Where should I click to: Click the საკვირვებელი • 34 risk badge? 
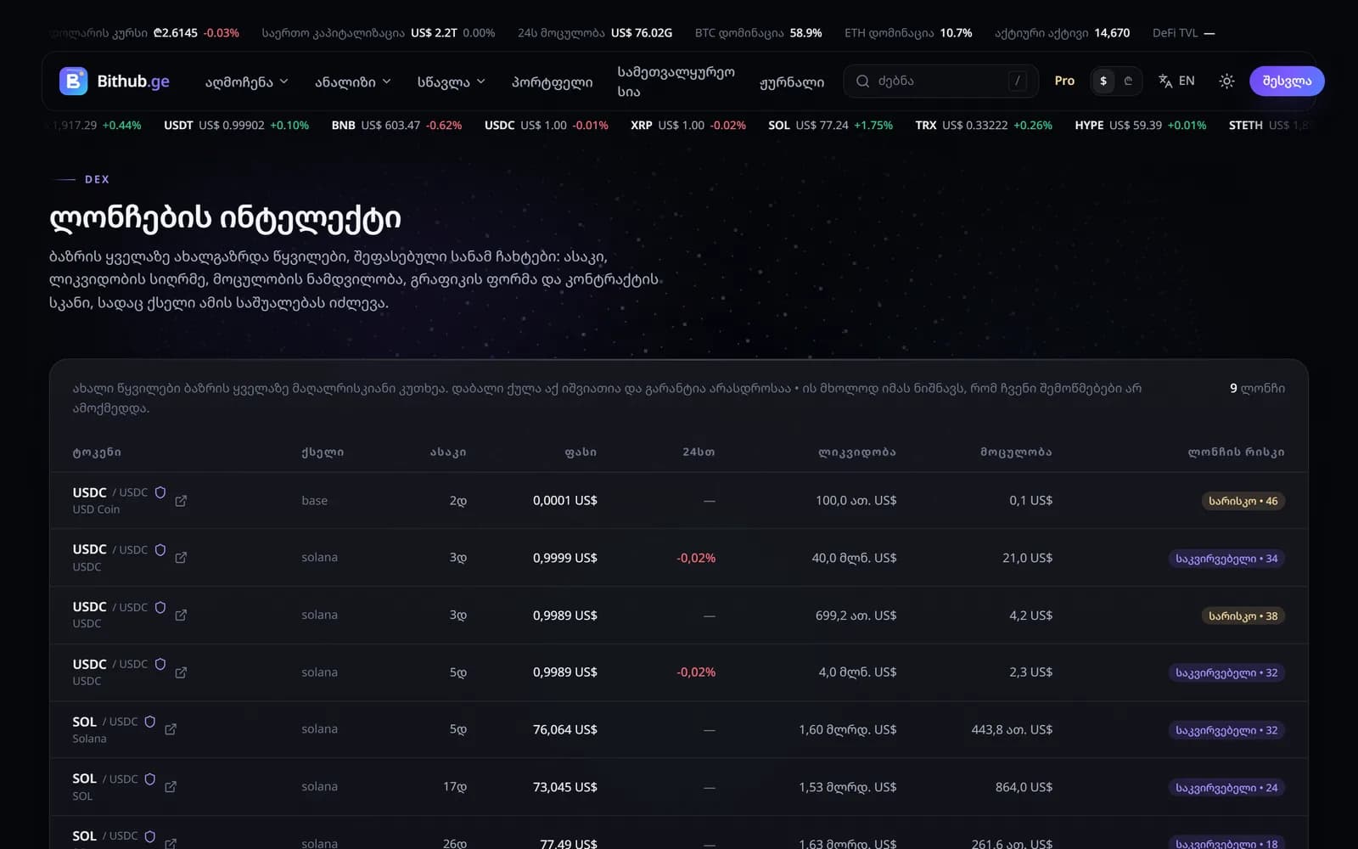click(1226, 559)
